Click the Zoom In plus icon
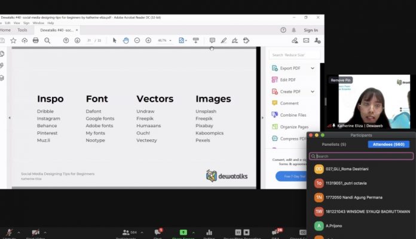Image resolution: width=416 pixels, height=239 pixels. point(148,40)
